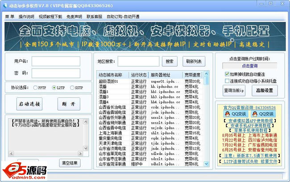290x182 pixels.
Task: Select 山西省忻州联通 server row
Action: point(150,117)
